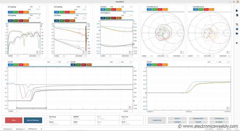Open plot settings icon in S11 LogMag plot
This screenshot has width=240, height=131.
(37, 52)
